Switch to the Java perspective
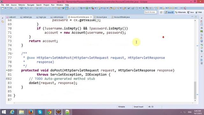Viewport: 204px width, 115px height. [191, 12]
